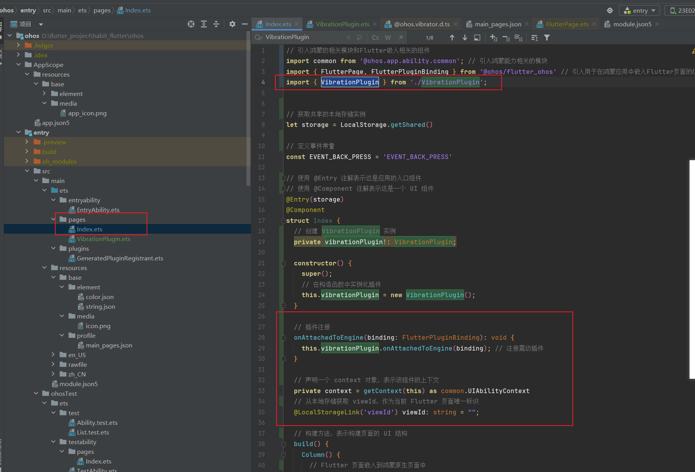Click the src breadcrumb in path bar
Screen dimensions: 695x472
[47, 10]
